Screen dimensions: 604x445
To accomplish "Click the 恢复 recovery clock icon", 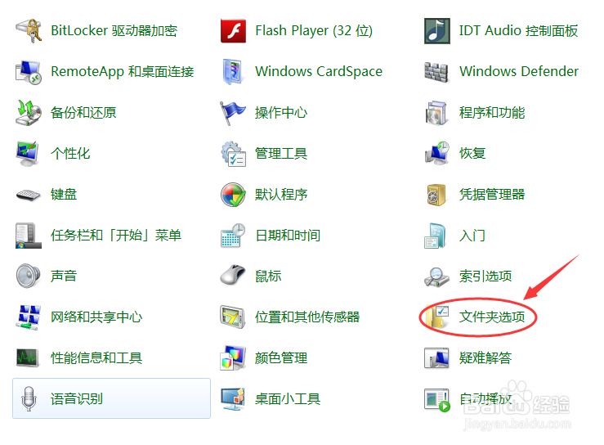I will (x=437, y=153).
